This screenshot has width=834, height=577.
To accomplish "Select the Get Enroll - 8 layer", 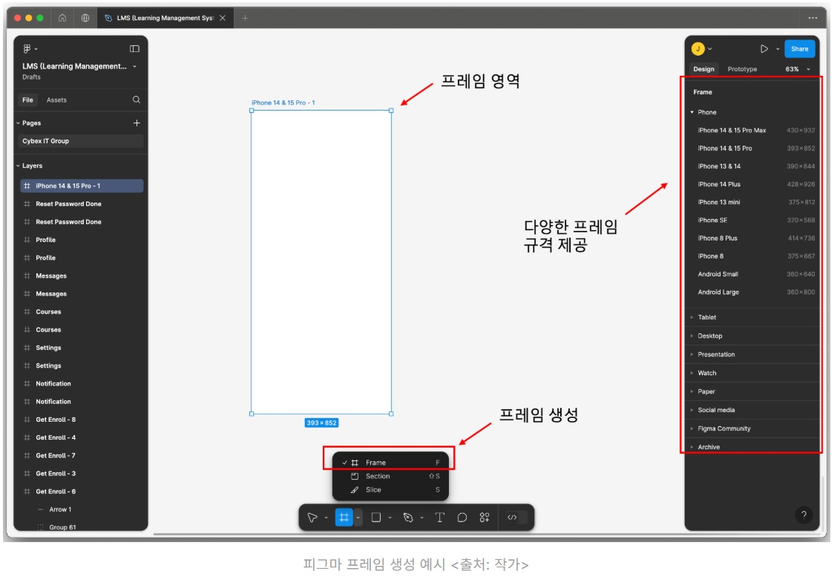I will point(82,420).
